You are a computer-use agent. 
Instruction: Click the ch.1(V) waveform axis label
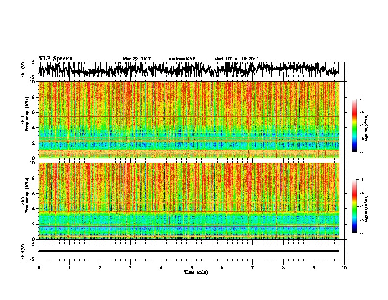24,70
